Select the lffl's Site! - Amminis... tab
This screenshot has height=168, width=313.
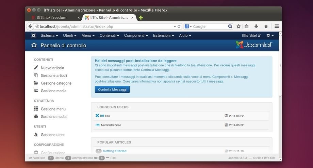click(x=110, y=18)
